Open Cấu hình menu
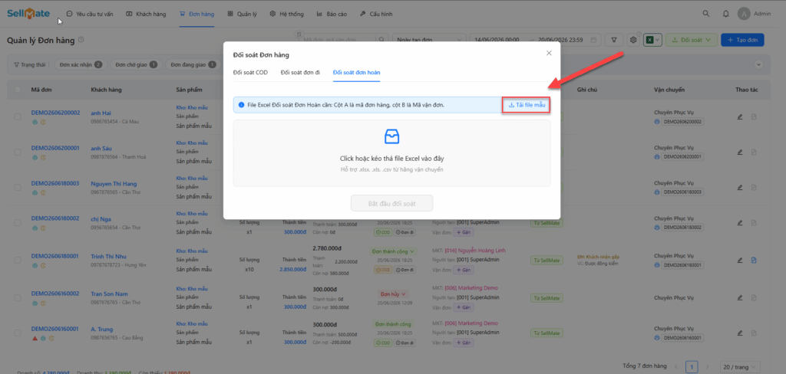Screen dimensions: 786x374 click(x=376, y=14)
